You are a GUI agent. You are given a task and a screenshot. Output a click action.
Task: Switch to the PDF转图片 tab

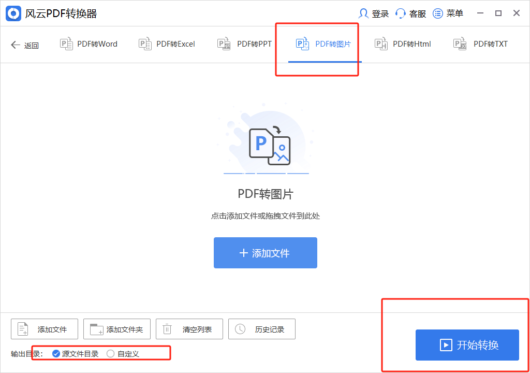tap(317, 44)
